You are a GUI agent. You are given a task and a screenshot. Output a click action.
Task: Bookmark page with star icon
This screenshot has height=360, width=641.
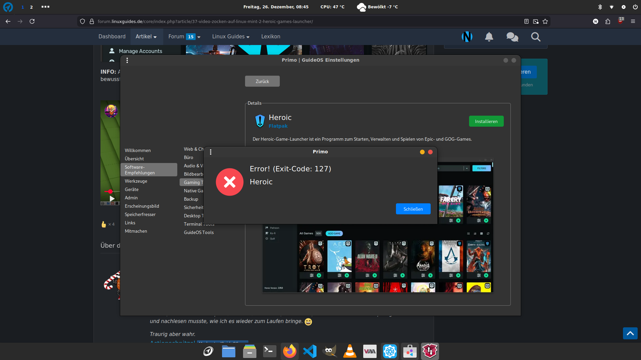(545, 21)
